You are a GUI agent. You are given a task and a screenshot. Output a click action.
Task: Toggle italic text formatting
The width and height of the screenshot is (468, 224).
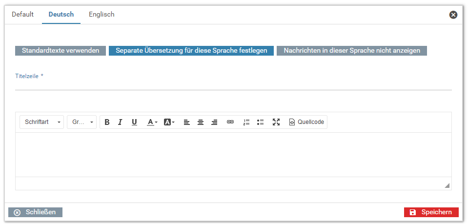pos(120,122)
